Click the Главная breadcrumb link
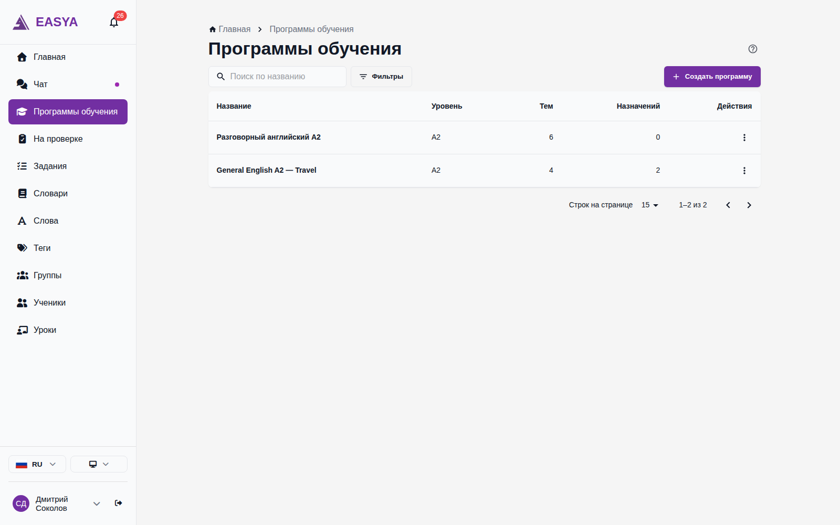The height and width of the screenshot is (525, 840). (x=234, y=29)
